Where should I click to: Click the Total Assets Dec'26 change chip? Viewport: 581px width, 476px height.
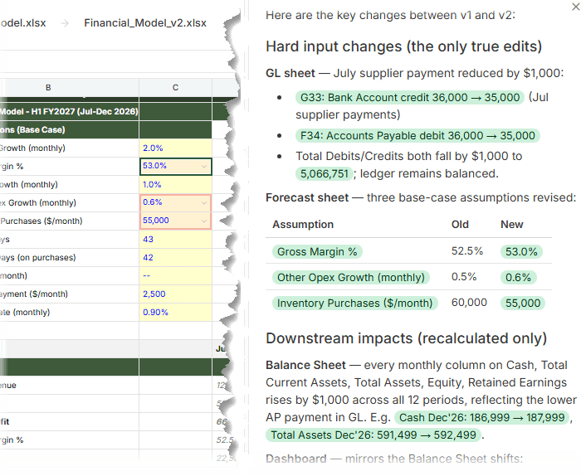click(373, 435)
